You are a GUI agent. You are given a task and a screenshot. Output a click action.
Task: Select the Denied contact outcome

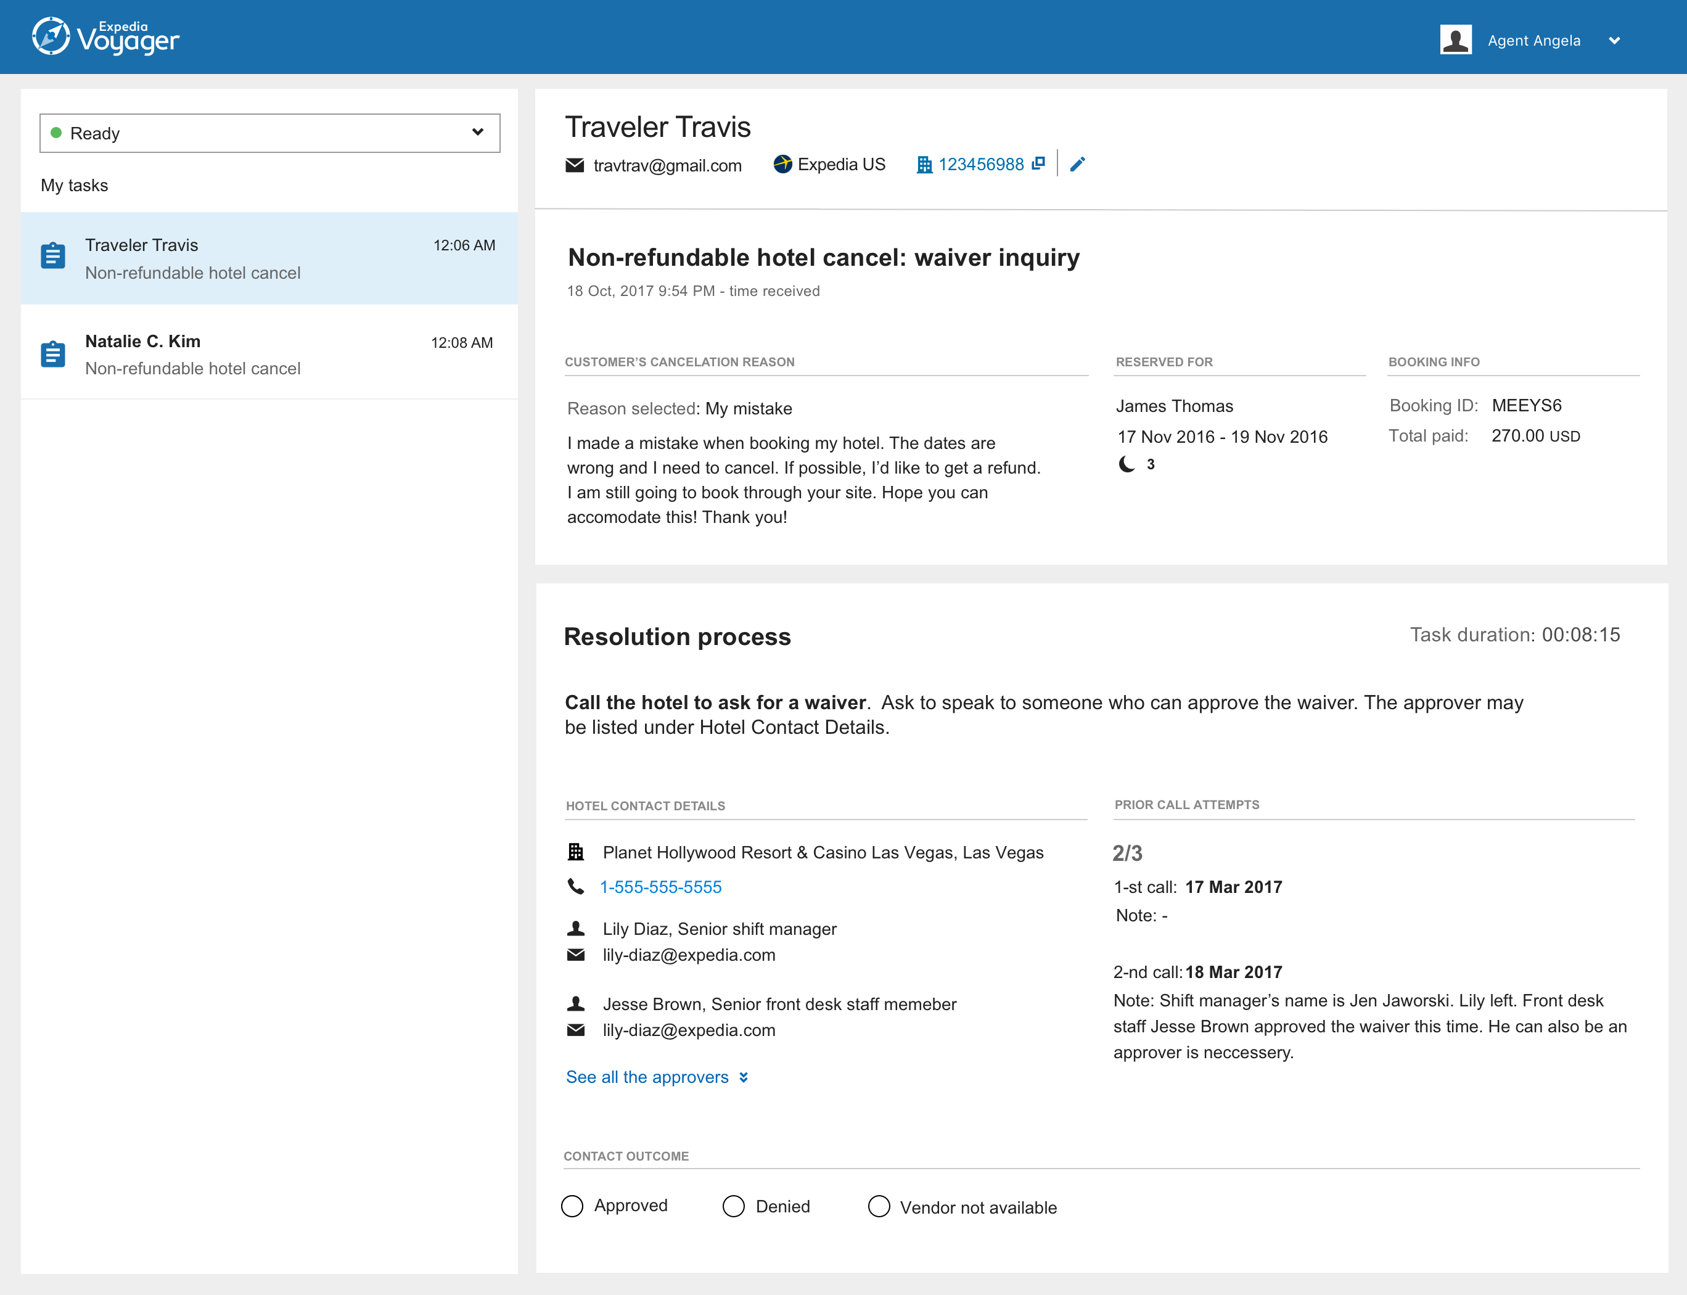coord(734,1206)
